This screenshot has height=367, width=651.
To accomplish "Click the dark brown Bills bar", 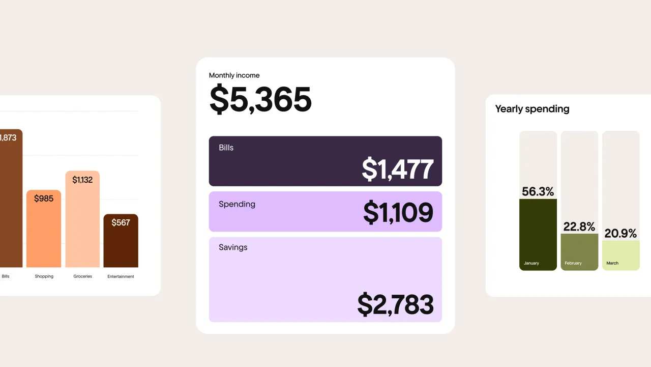I will point(11,198).
